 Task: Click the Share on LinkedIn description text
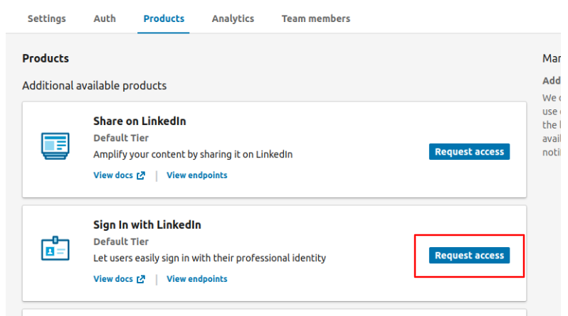pyautogui.click(x=193, y=154)
